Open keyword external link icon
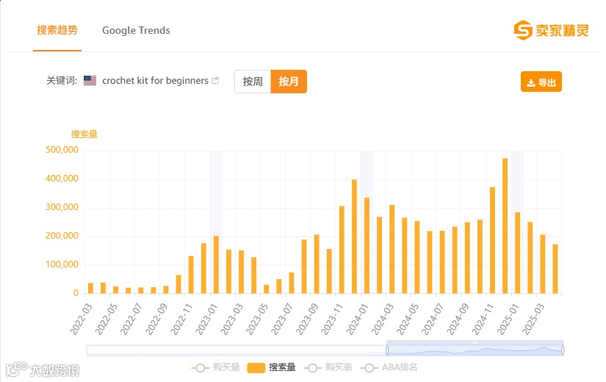 (215, 81)
